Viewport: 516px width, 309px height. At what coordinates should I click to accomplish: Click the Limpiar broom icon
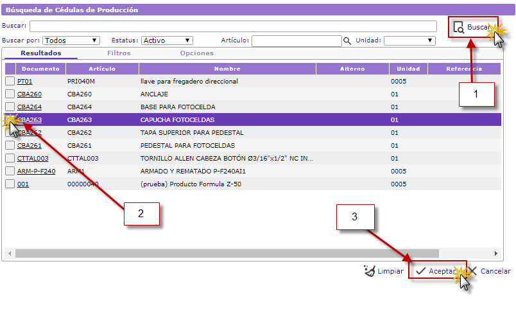(x=369, y=271)
